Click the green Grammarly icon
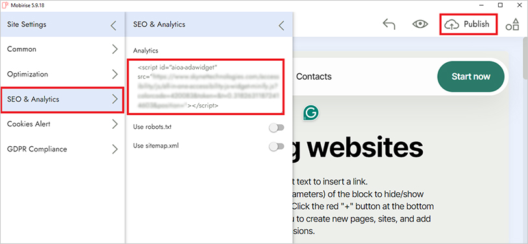 tap(310, 113)
